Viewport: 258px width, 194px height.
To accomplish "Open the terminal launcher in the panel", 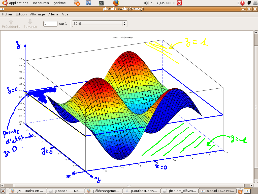I will [101, 3].
